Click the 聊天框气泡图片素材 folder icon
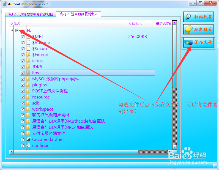Screen dimensions: 219x170 [x=28, y=115]
